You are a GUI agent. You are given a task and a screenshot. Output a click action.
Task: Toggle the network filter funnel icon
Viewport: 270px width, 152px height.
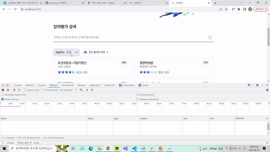(x=14, y=90)
